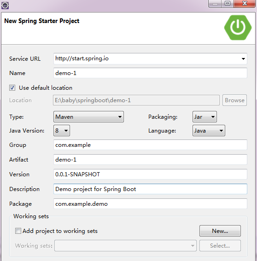The image size is (257, 261).
Task: Click the New... working set button
Action: coord(220,231)
